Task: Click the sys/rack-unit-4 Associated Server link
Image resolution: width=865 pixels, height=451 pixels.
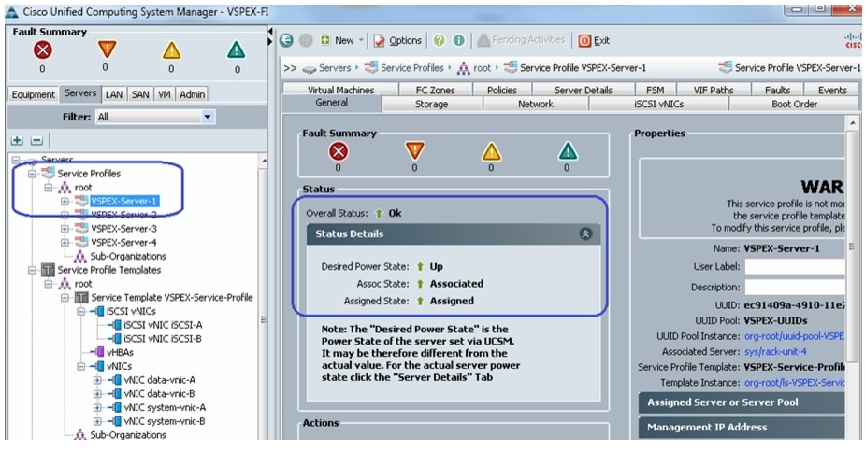Action: [x=775, y=351]
